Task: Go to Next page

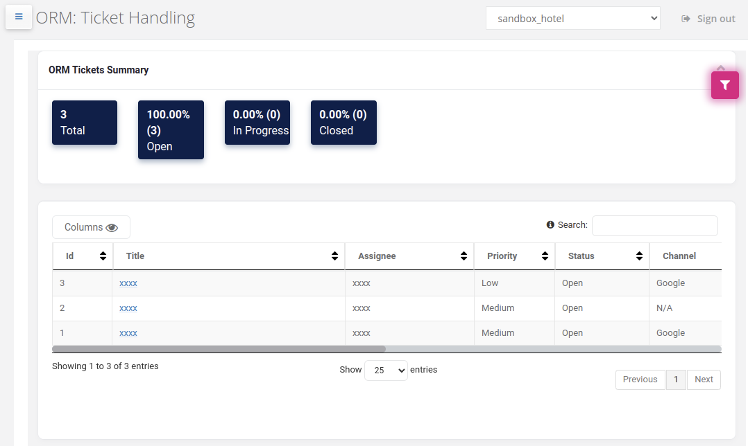Action: pyautogui.click(x=704, y=380)
